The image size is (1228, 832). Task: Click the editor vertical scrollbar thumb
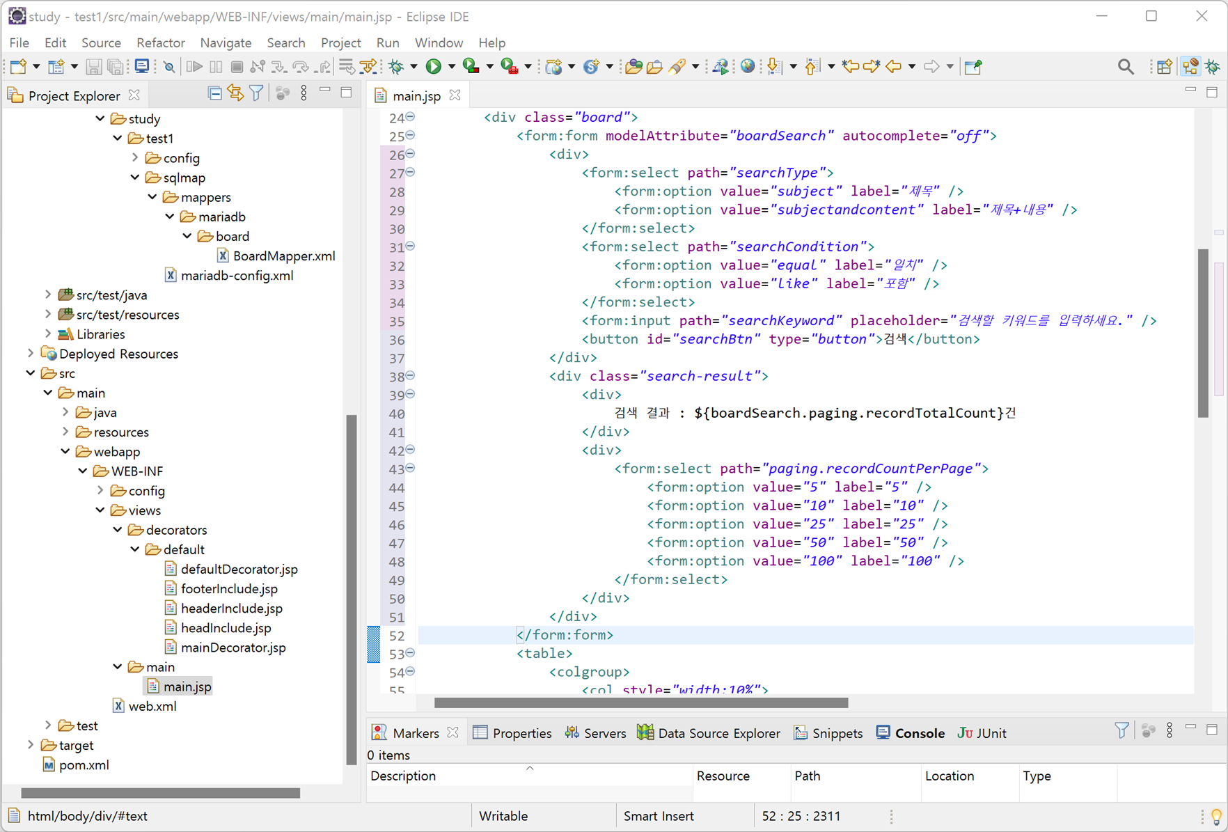[x=1203, y=333]
